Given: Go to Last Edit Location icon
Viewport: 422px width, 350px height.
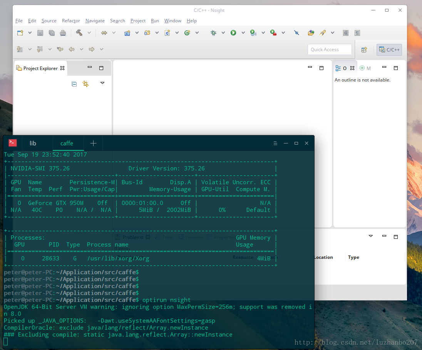Looking at the screenshot, I should (60, 49).
